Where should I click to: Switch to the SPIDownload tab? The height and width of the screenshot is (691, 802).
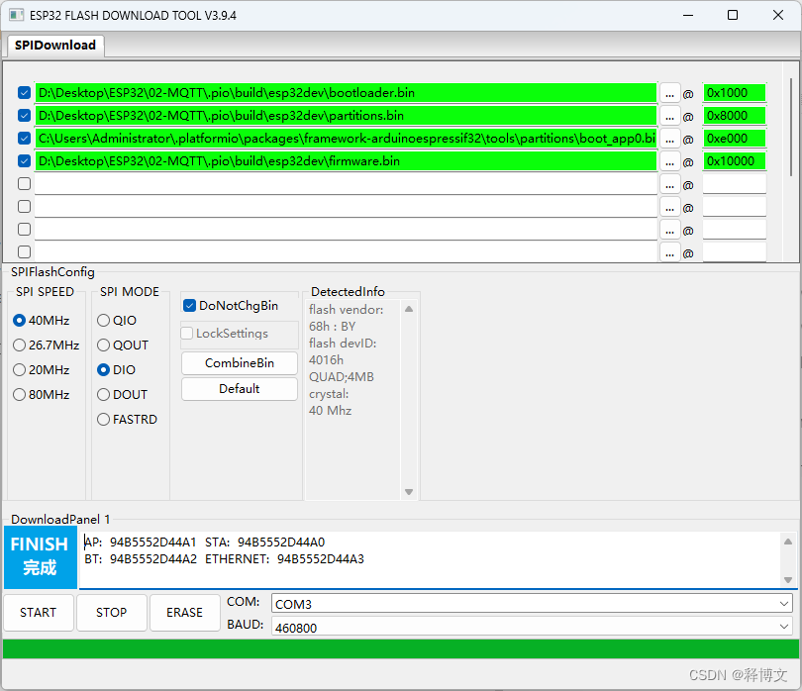[x=54, y=46]
